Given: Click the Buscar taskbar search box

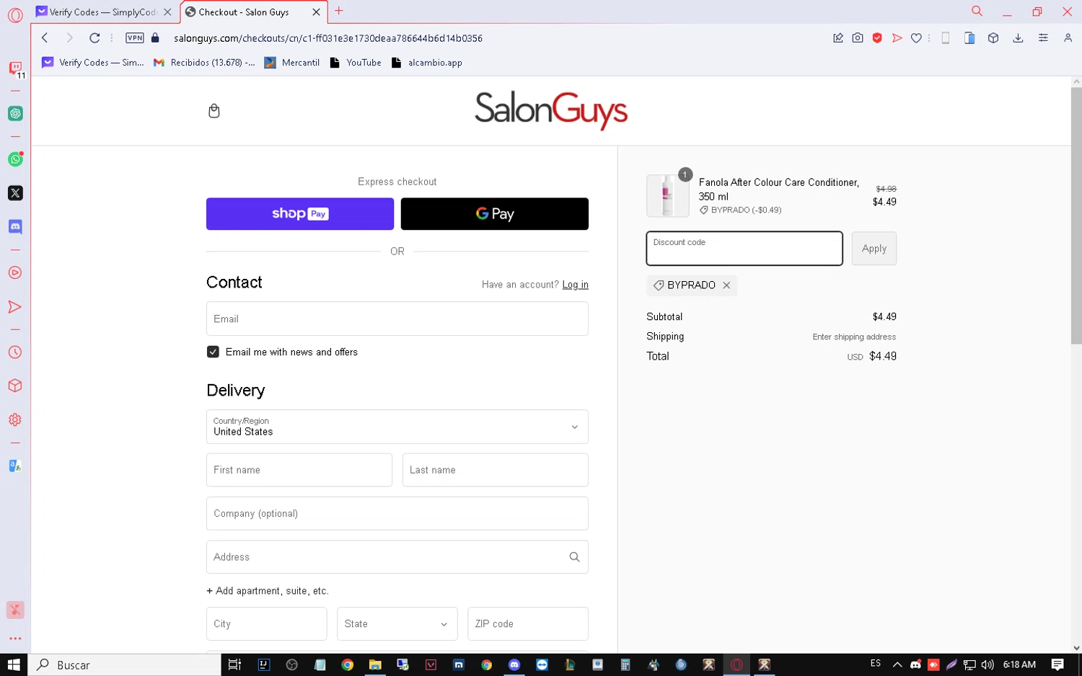Looking at the screenshot, I should point(124,665).
